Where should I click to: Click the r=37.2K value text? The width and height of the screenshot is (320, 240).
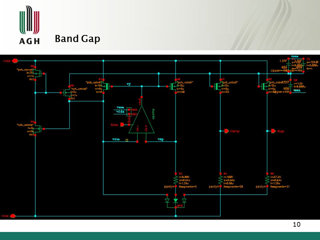pyautogui.click(x=276, y=177)
